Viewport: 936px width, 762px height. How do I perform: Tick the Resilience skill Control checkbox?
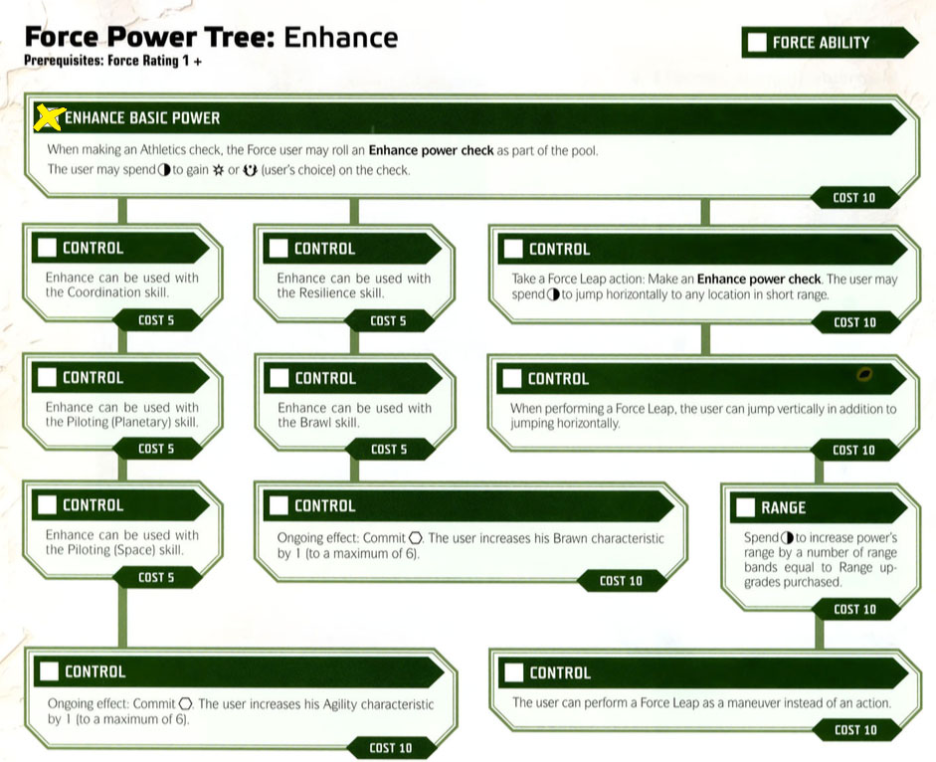point(279,249)
